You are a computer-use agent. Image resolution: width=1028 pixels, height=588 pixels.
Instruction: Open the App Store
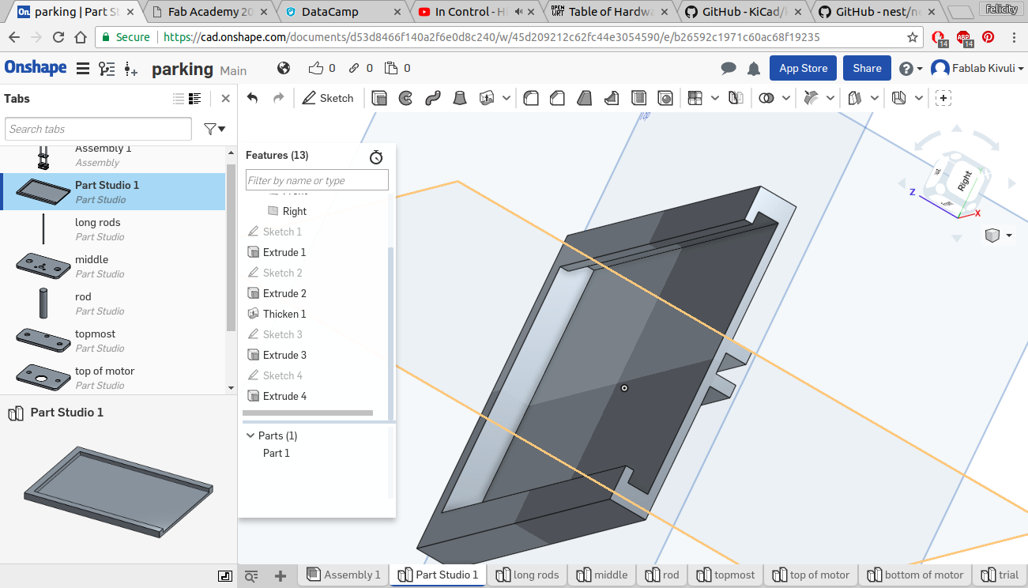(x=803, y=68)
